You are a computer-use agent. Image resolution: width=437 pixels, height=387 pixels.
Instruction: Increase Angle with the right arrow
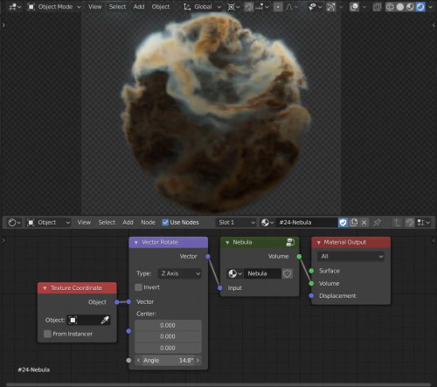pos(198,361)
